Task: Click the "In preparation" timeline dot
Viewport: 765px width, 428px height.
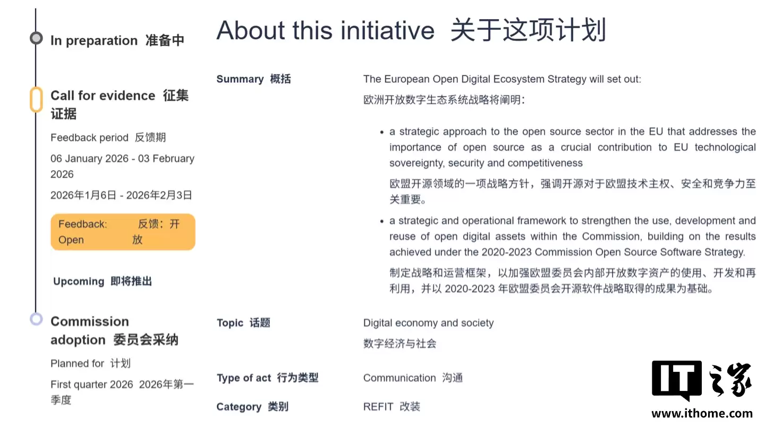Action: coord(36,38)
